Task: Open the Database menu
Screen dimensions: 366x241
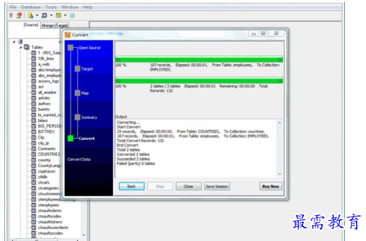Action: [30, 7]
